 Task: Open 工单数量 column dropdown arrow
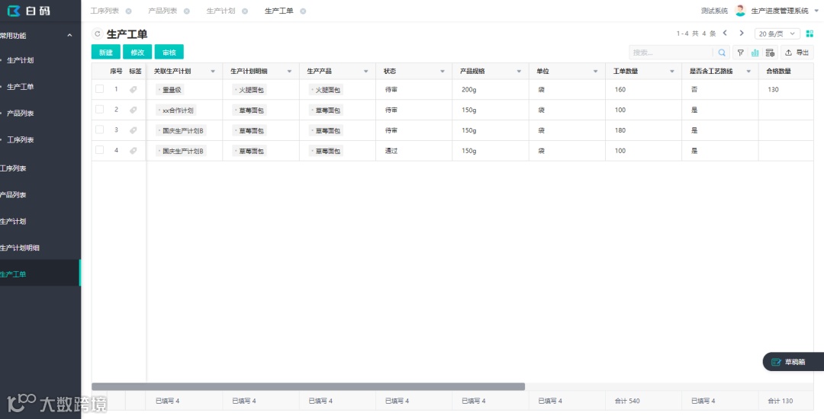(x=672, y=72)
